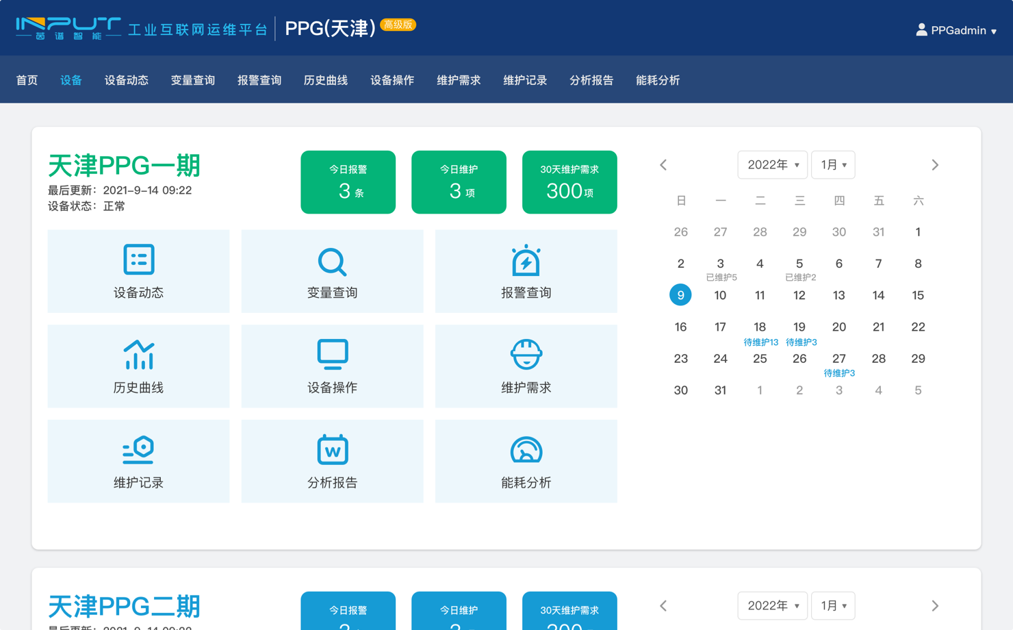Click the 分析报告 document icon
The image size is (1013, 630).
pos(332,450)
